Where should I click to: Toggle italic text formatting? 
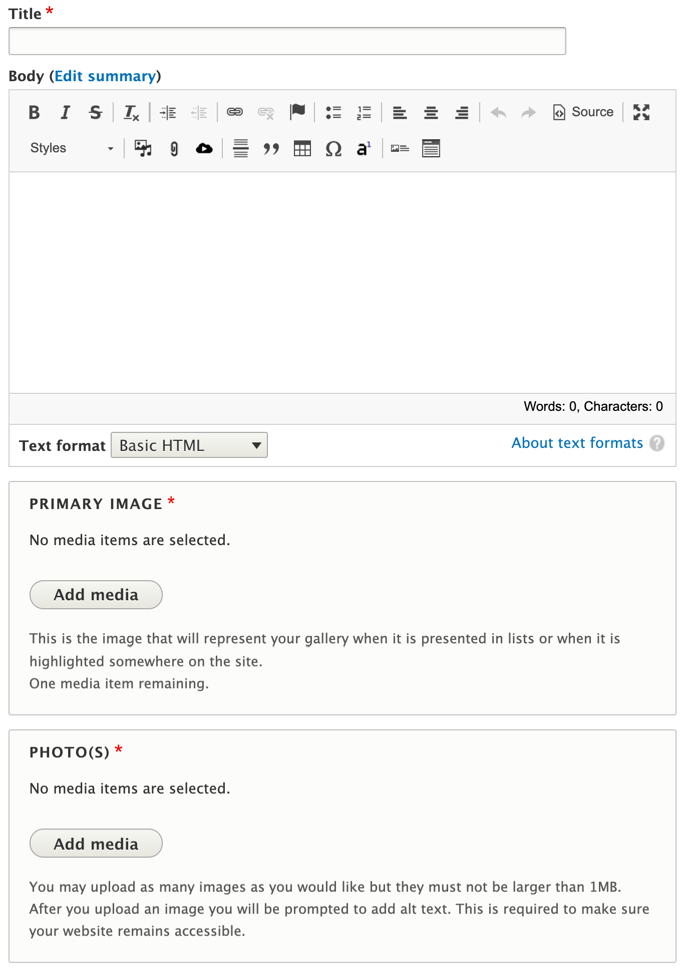coord(65,112)
